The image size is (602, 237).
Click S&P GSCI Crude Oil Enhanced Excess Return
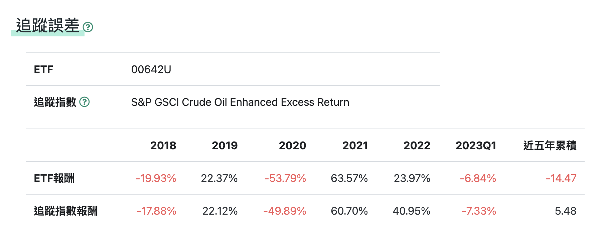pos(240,102)
